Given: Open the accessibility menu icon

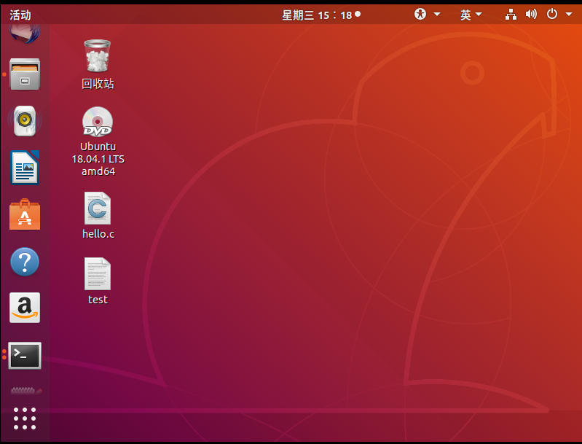Looking at the screenshot, I should pyautogui.click(x=420, y=14).
